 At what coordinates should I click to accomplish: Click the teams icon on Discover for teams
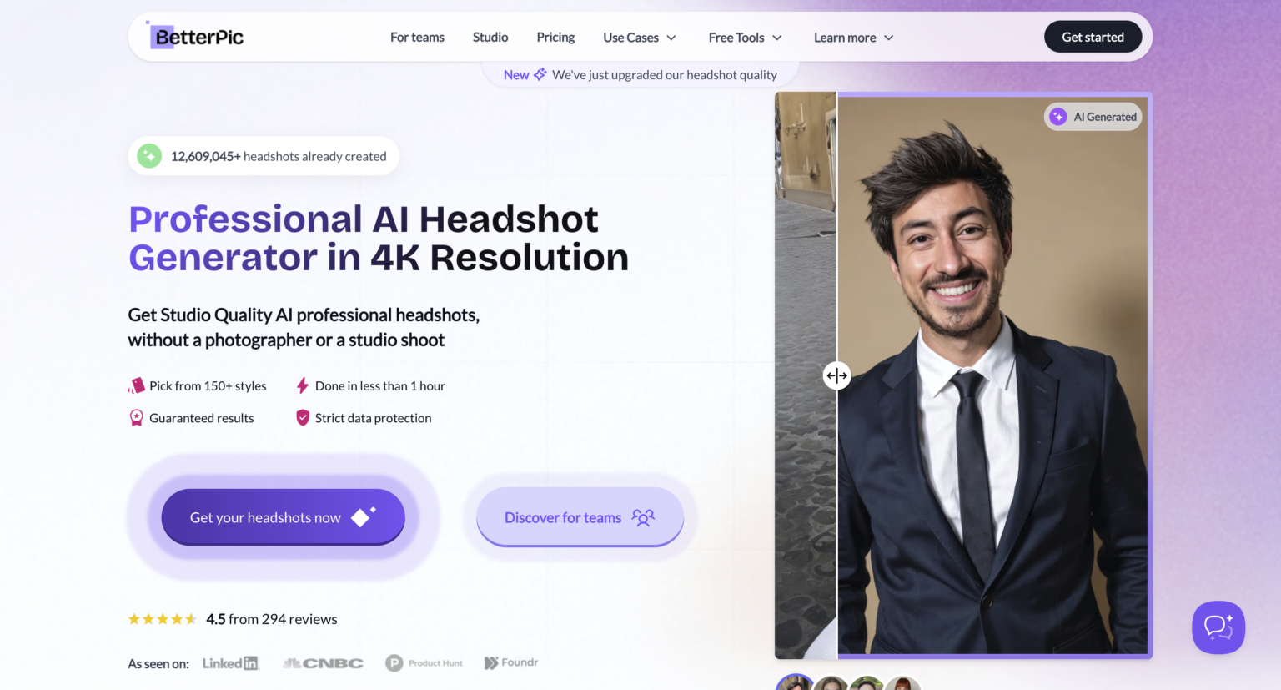coord(643,517)
